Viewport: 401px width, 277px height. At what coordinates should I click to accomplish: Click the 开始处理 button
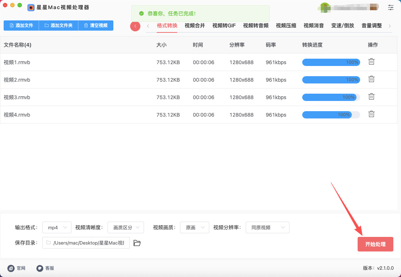tap(375, 244)
